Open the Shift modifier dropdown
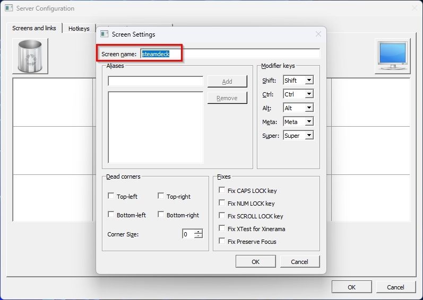The image size is (423, 300). point(309,80)
